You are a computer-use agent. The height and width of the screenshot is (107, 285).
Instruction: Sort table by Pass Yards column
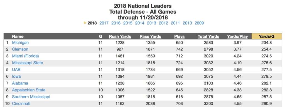[x=150, y=37]
